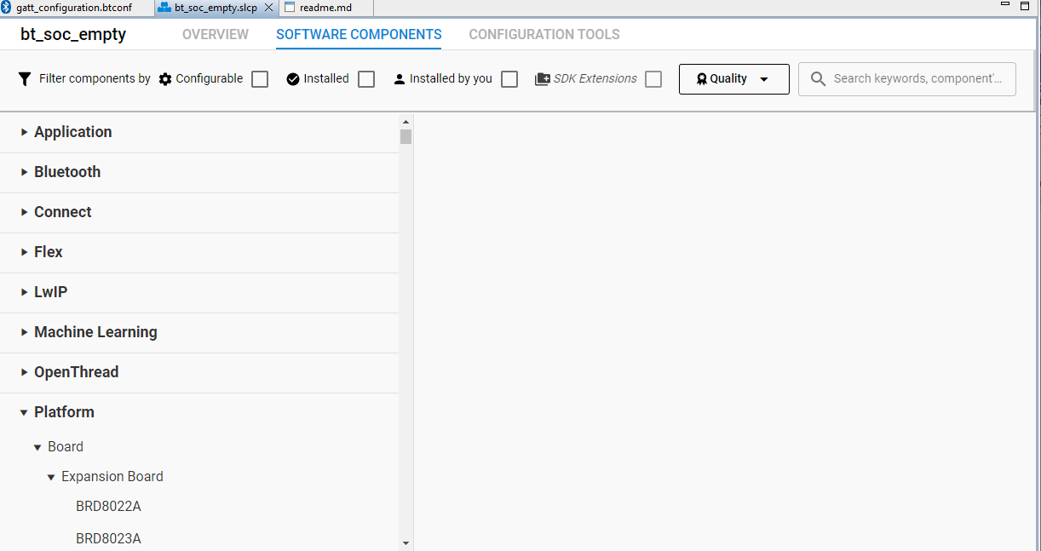Image resolution: width=1041 pixels, height=551 pixels.
Task: Check the Installed filter checkbox
Action: click(365, 78)
